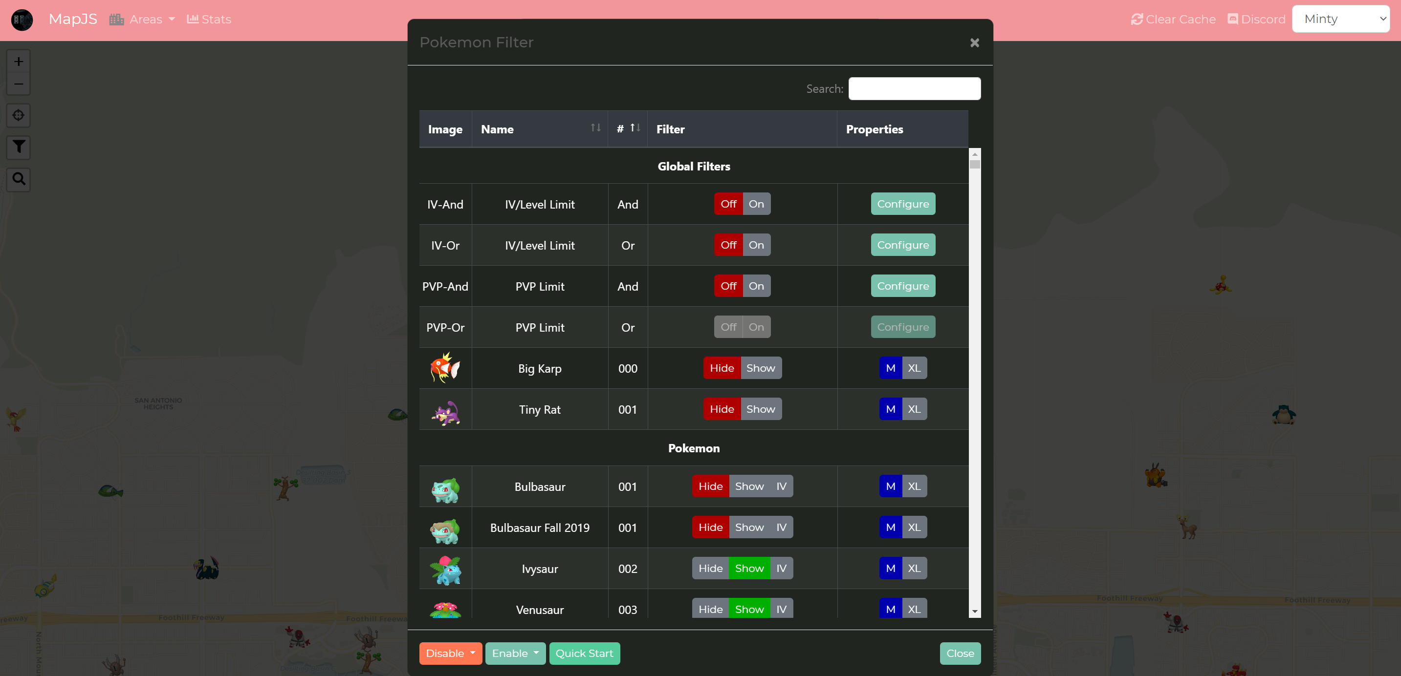This screenshot has height=676, width=1401.
Task: Open the Disable dropdown button
Action: point(450,653)
